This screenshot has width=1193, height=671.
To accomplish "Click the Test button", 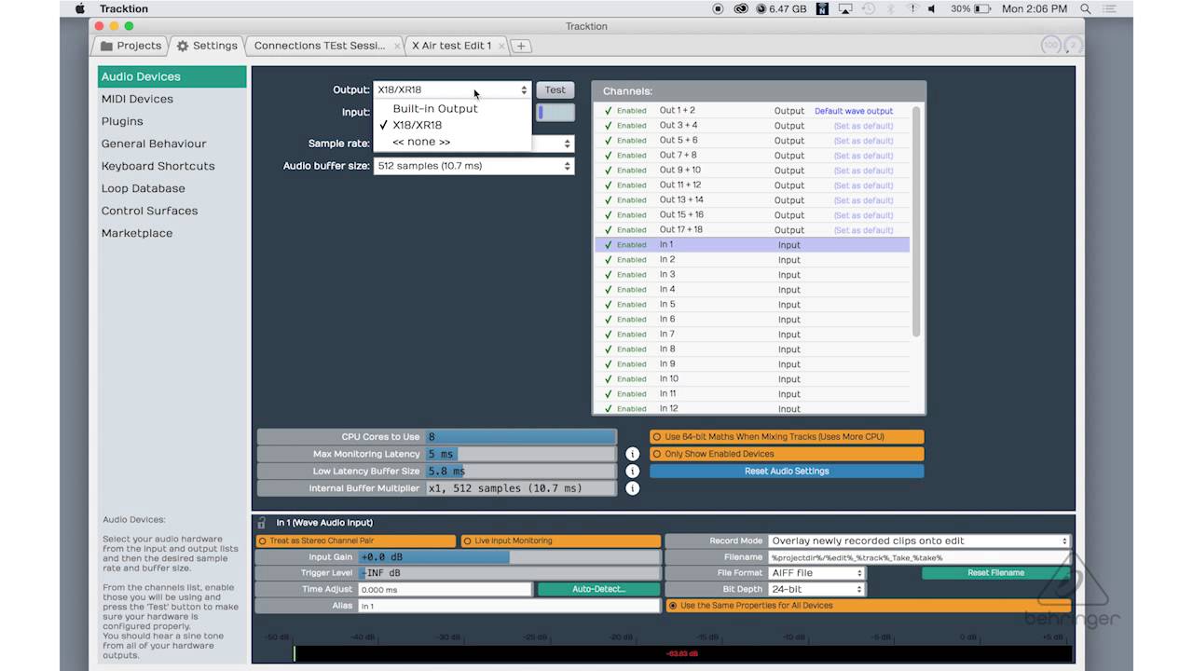I will (x=555, y=90).
